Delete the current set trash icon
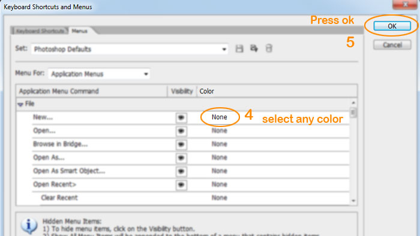The image size is (420, 236). pos(269,49)
